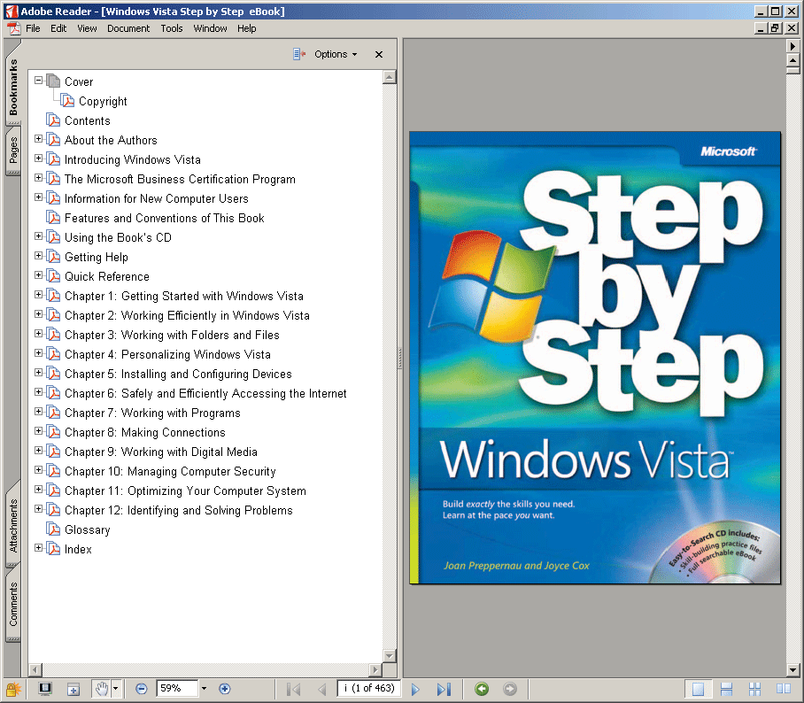The height and width of the screenshot is (703, 804).
Task: Open the tool selector dropdown beside Hand tool
Action: point(115,689)
